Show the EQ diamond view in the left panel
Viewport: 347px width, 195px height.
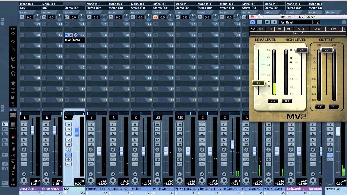13,42
